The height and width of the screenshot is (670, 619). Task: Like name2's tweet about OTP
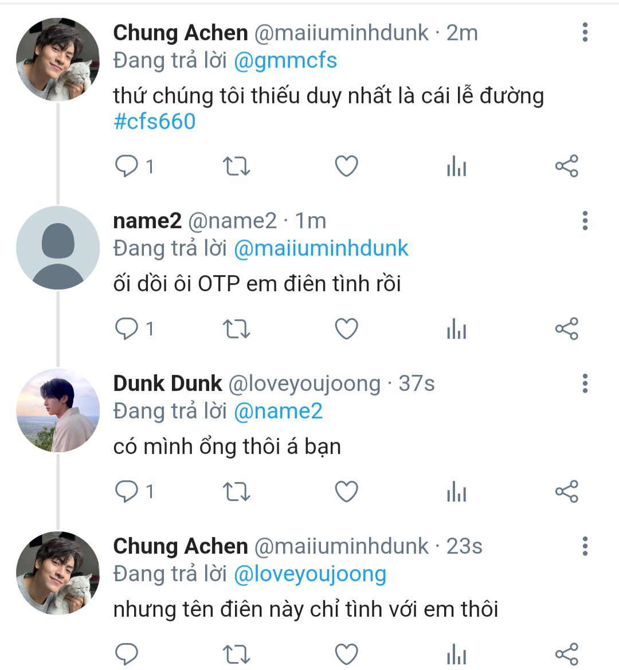click(346, 329)
